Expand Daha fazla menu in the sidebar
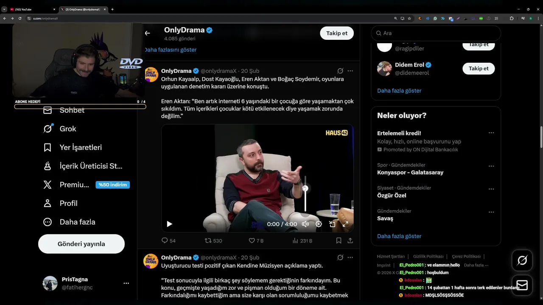The height and width of the screenshot is (305, 543). click(69, 222)
